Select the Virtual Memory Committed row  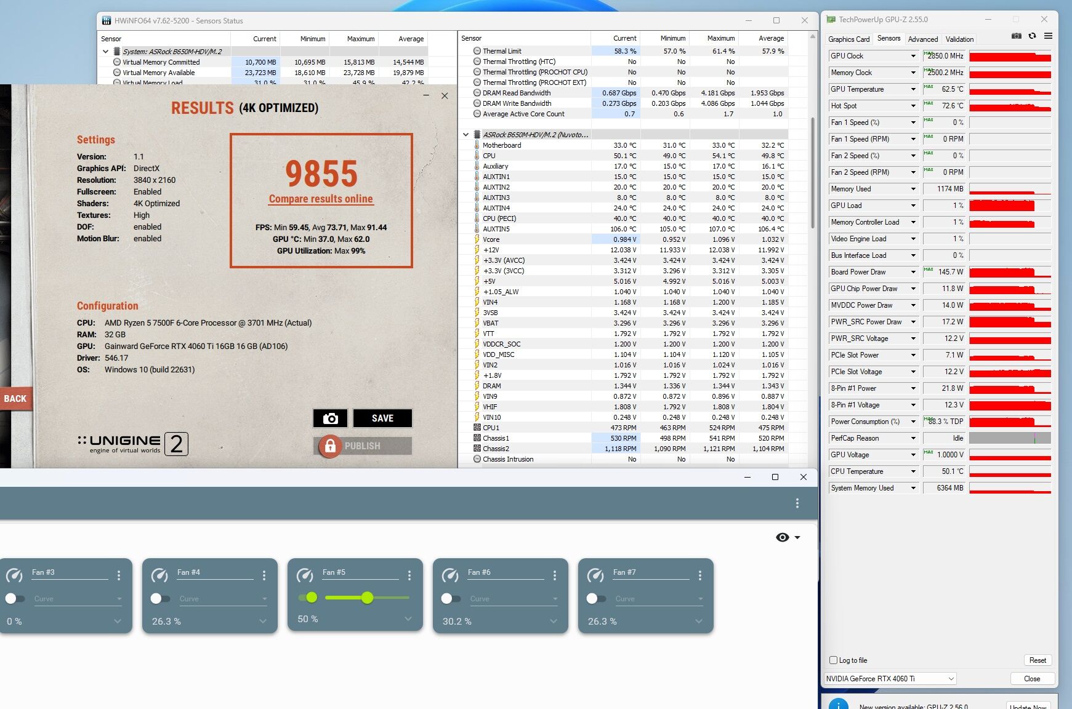coord(264,62)
